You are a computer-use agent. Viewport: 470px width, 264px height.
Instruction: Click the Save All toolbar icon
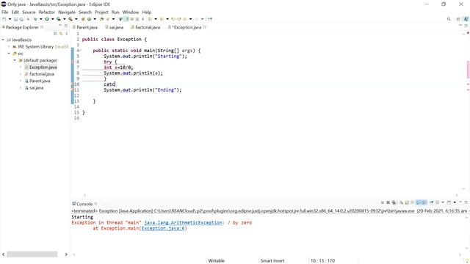coord(21,19)
